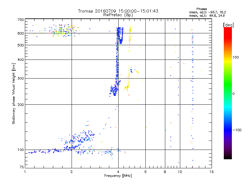Click the phase colorbar gradient

(x=228, y=93)
